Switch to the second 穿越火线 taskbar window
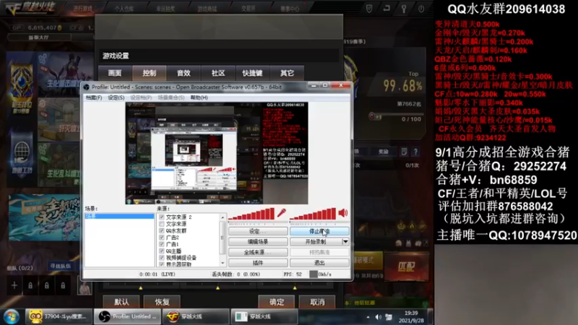578x325 pixels. (x=264, y=316)
